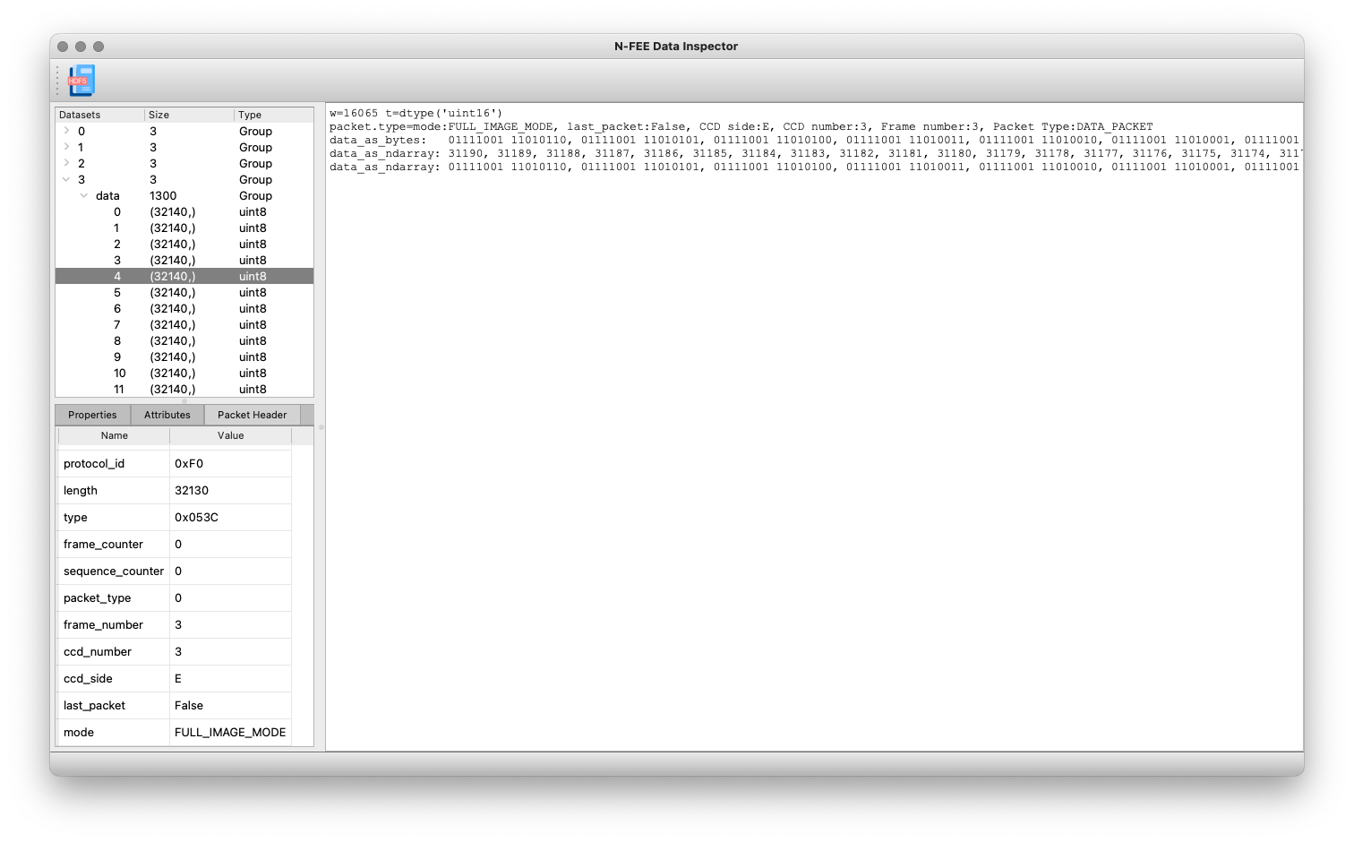1354x842 pixels.
Task: Expand group 0 in datasets tree
Action: [x=66, y=131]
